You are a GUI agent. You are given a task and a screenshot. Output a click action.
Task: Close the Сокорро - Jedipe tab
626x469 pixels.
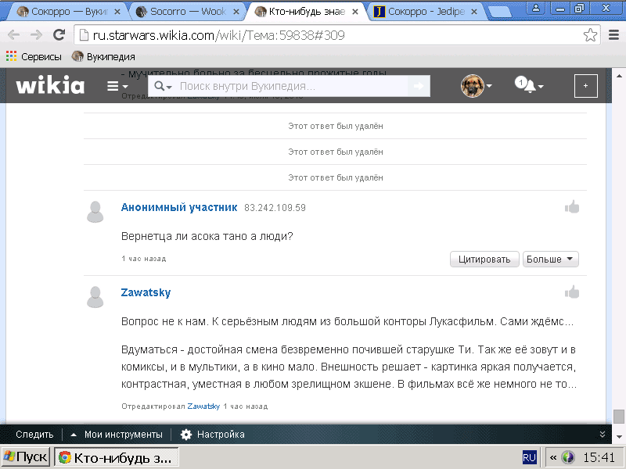click(474, 12)
